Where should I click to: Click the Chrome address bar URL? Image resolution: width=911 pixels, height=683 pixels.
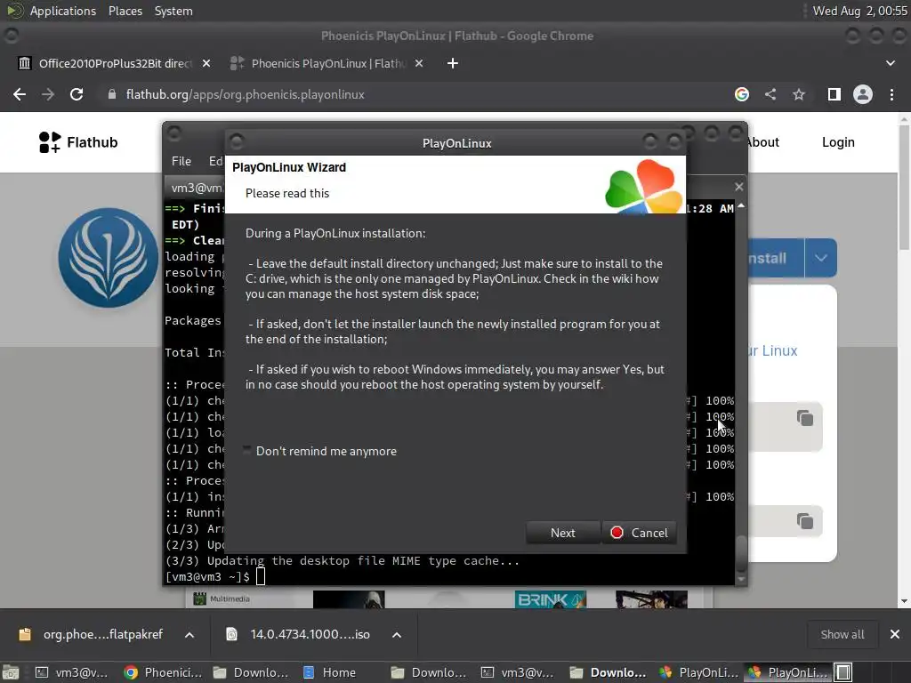coord(245,94)
